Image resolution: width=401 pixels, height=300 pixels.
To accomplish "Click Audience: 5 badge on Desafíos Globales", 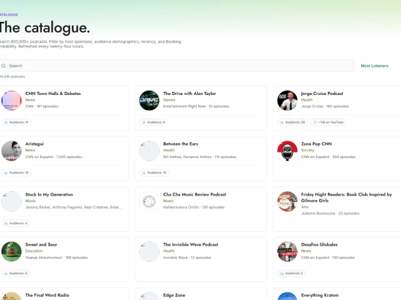I will click(x=292, y=273).
